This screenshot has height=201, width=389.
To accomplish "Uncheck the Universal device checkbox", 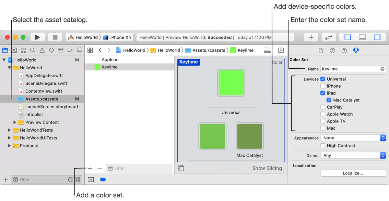I will pyautogui.click(x=323, y=79).
